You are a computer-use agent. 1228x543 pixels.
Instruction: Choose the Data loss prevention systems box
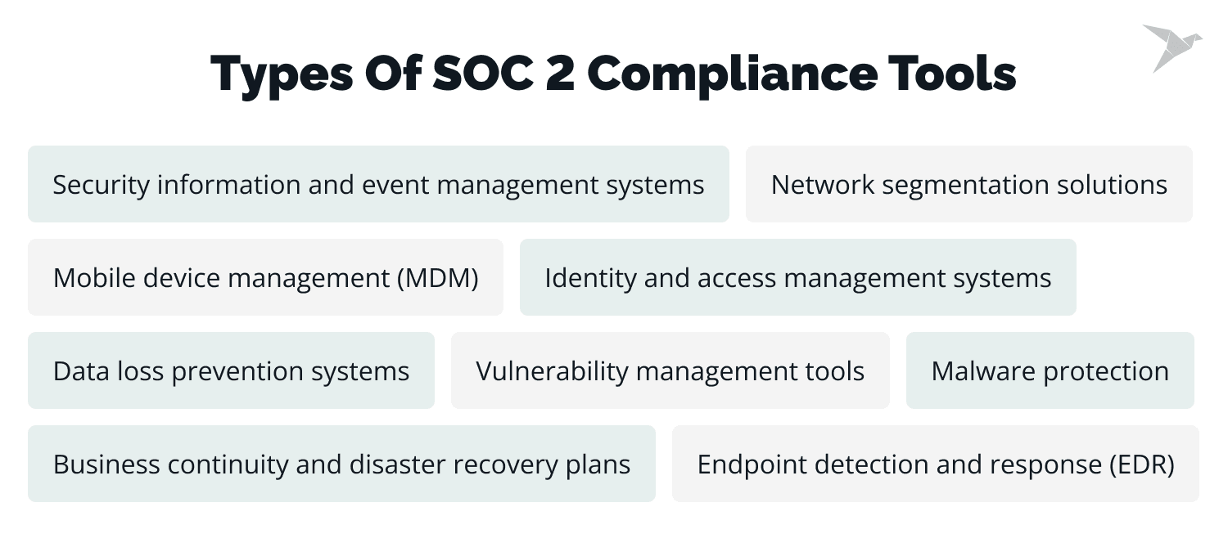(x=231, y=371)
